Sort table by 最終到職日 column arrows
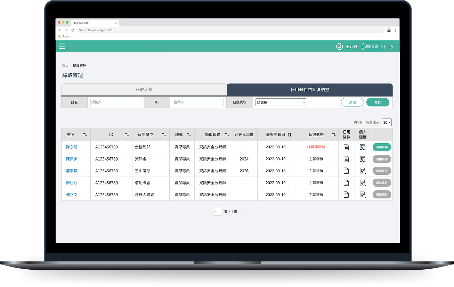 click(x=290, y=135)
